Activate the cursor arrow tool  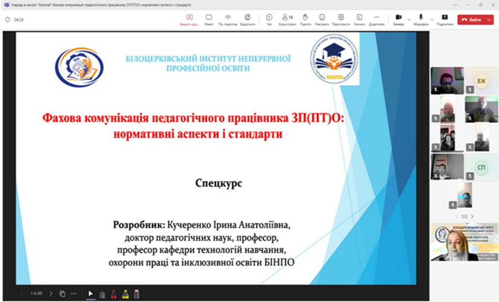(91, 294)
